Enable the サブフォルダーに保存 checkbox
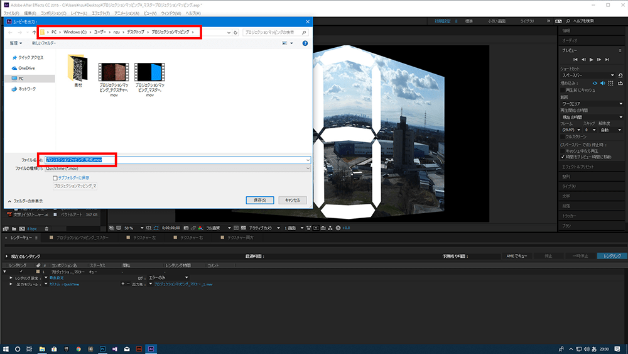Image resolution: width=628 pixels, height=354 pixels. click(x=55, y=178)
